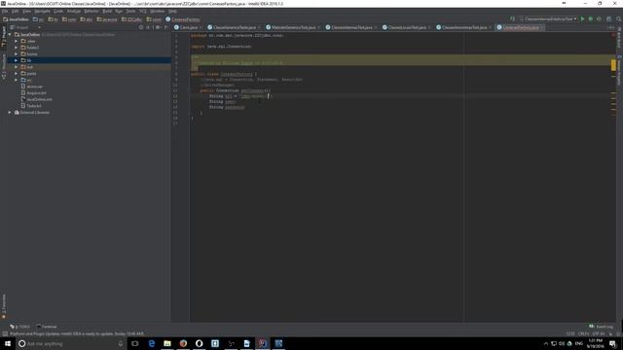Show hidden editor tabs dropdown

pos(610,27)
